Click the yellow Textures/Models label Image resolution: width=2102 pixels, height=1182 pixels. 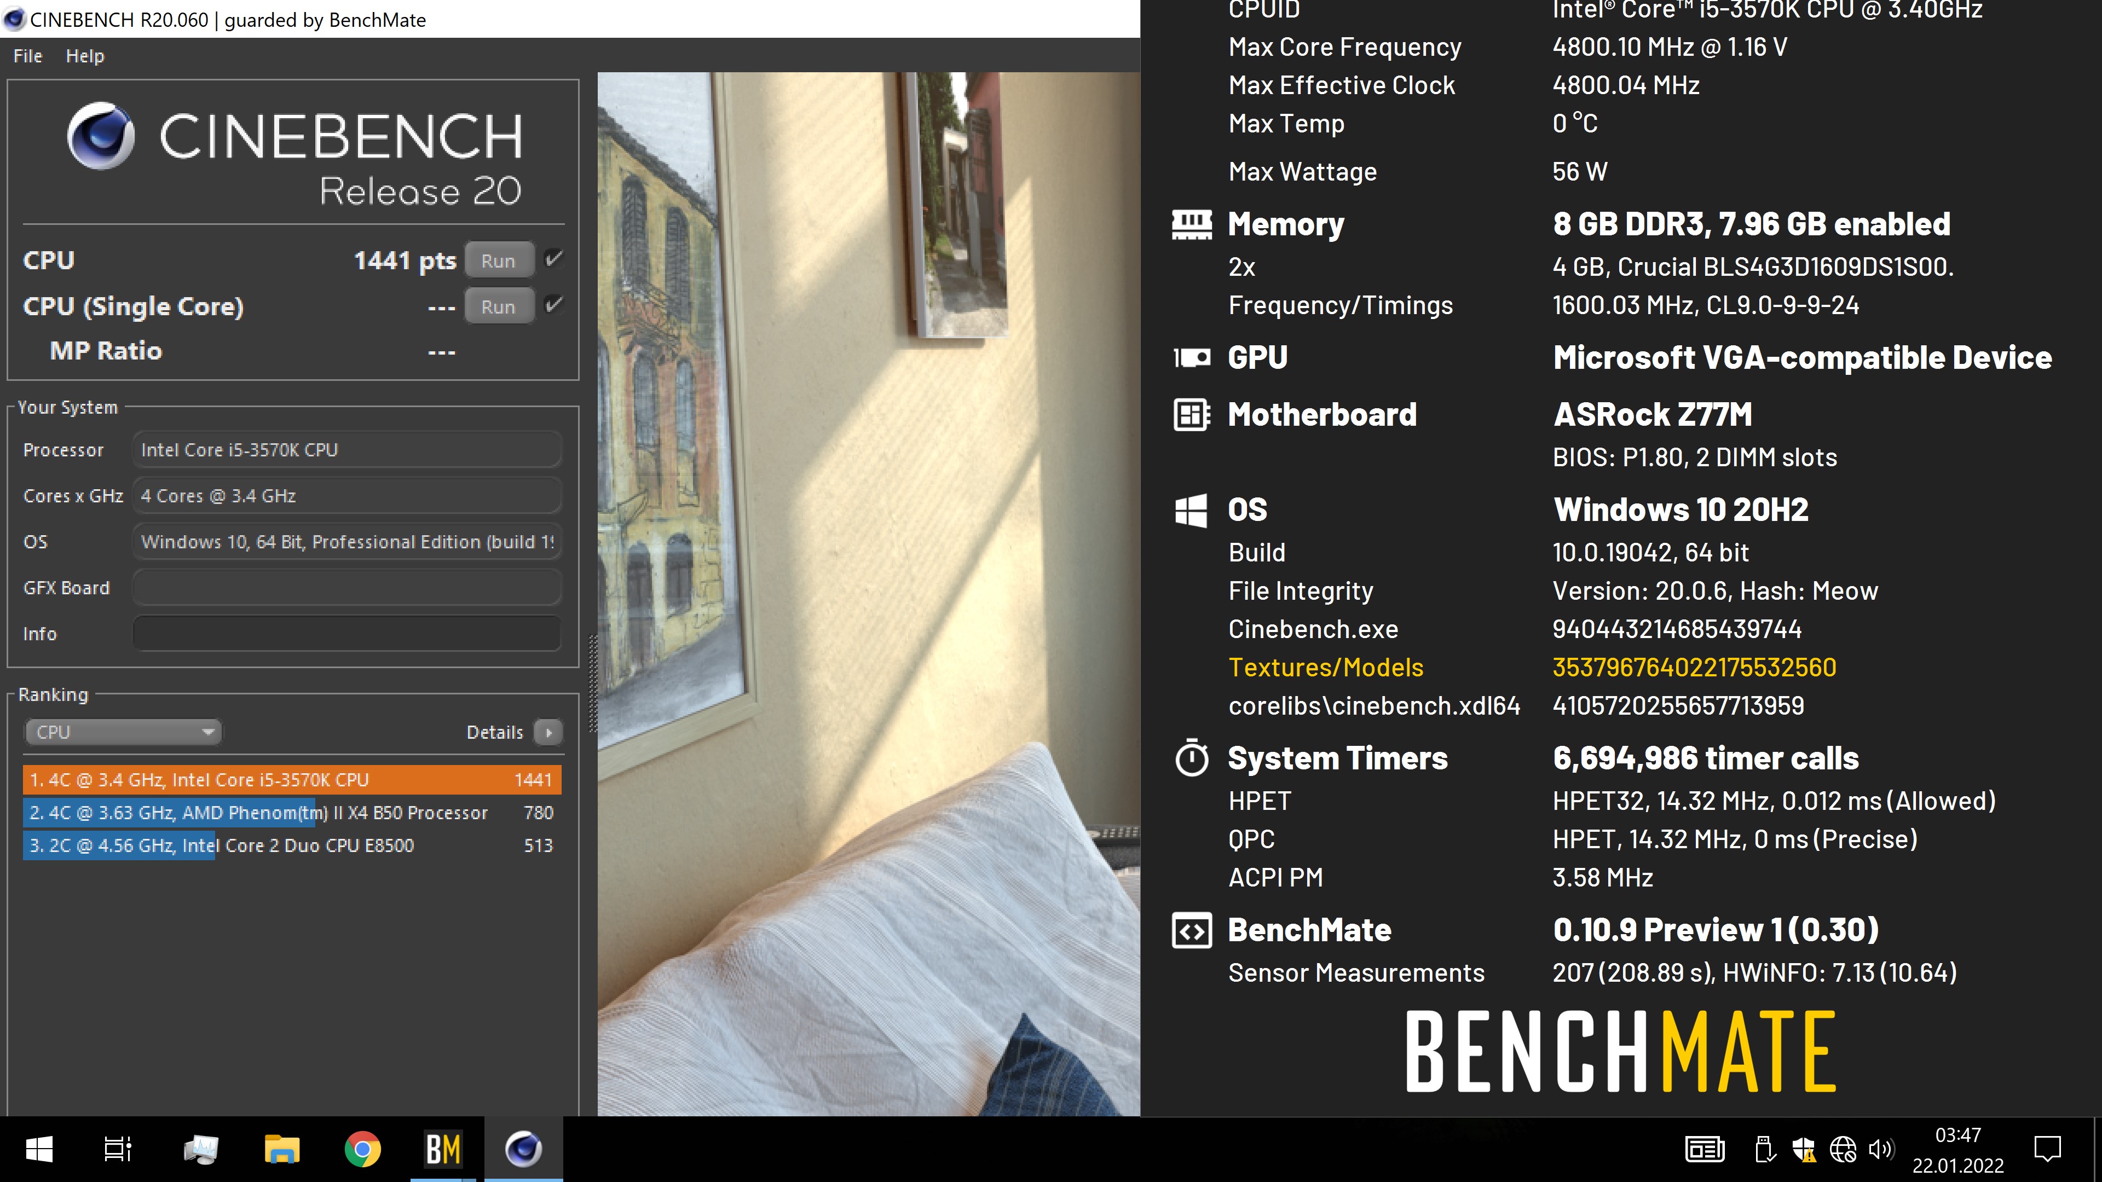coord(1326,667)
